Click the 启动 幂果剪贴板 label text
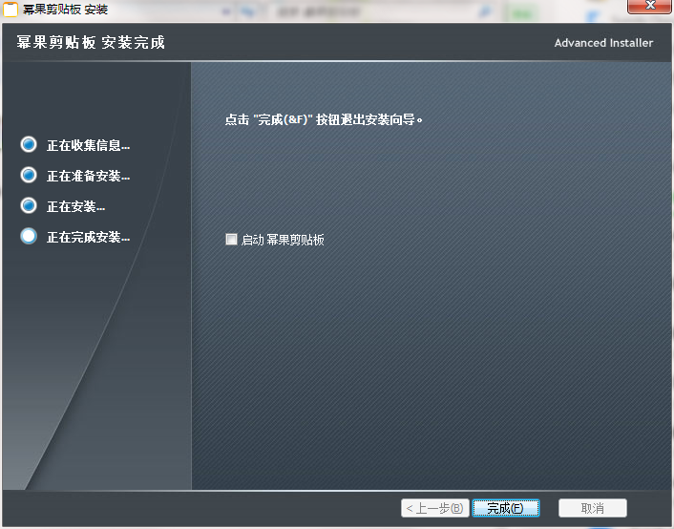This screenshot has height=529, width=674. (283, 240)
